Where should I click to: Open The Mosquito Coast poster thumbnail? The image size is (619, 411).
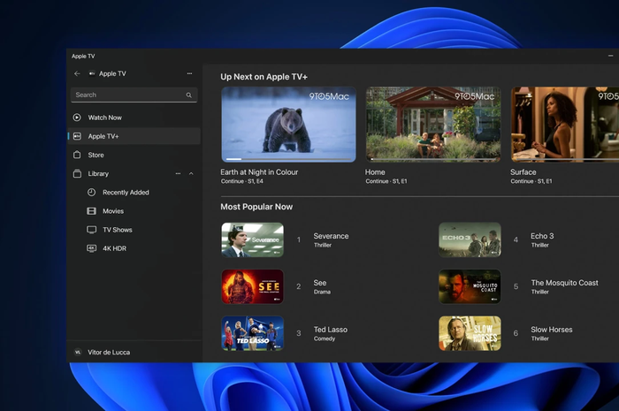tap(470, 286)
